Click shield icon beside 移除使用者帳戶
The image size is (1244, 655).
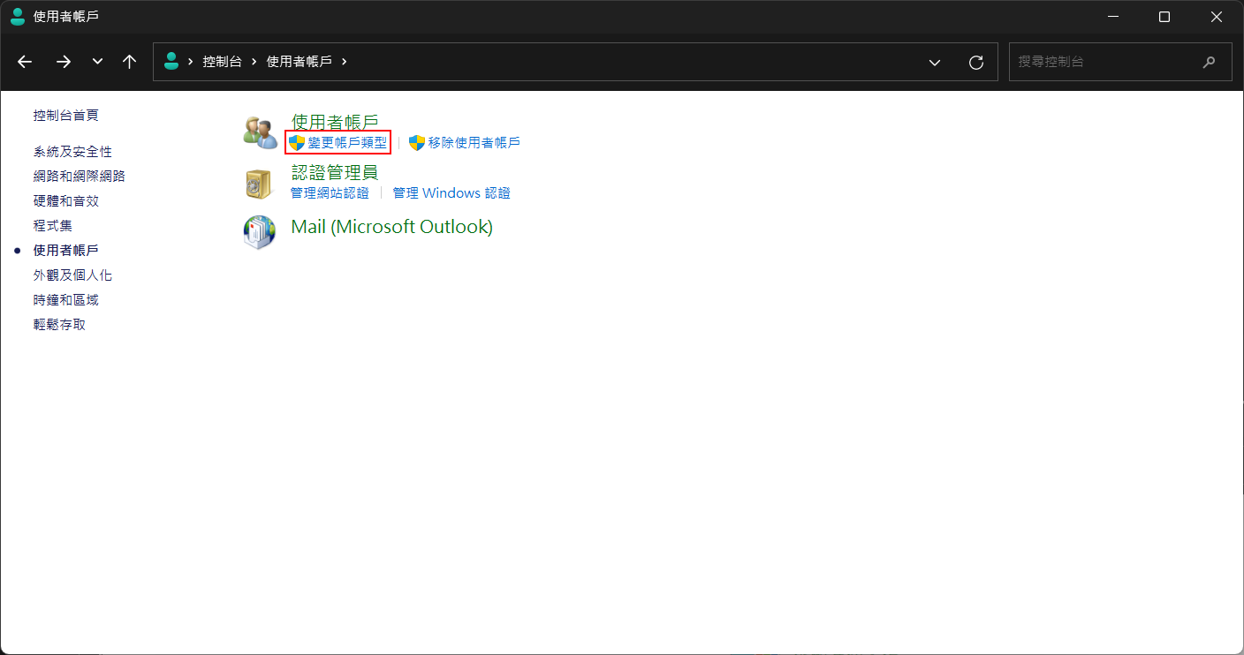click(417, 142)
